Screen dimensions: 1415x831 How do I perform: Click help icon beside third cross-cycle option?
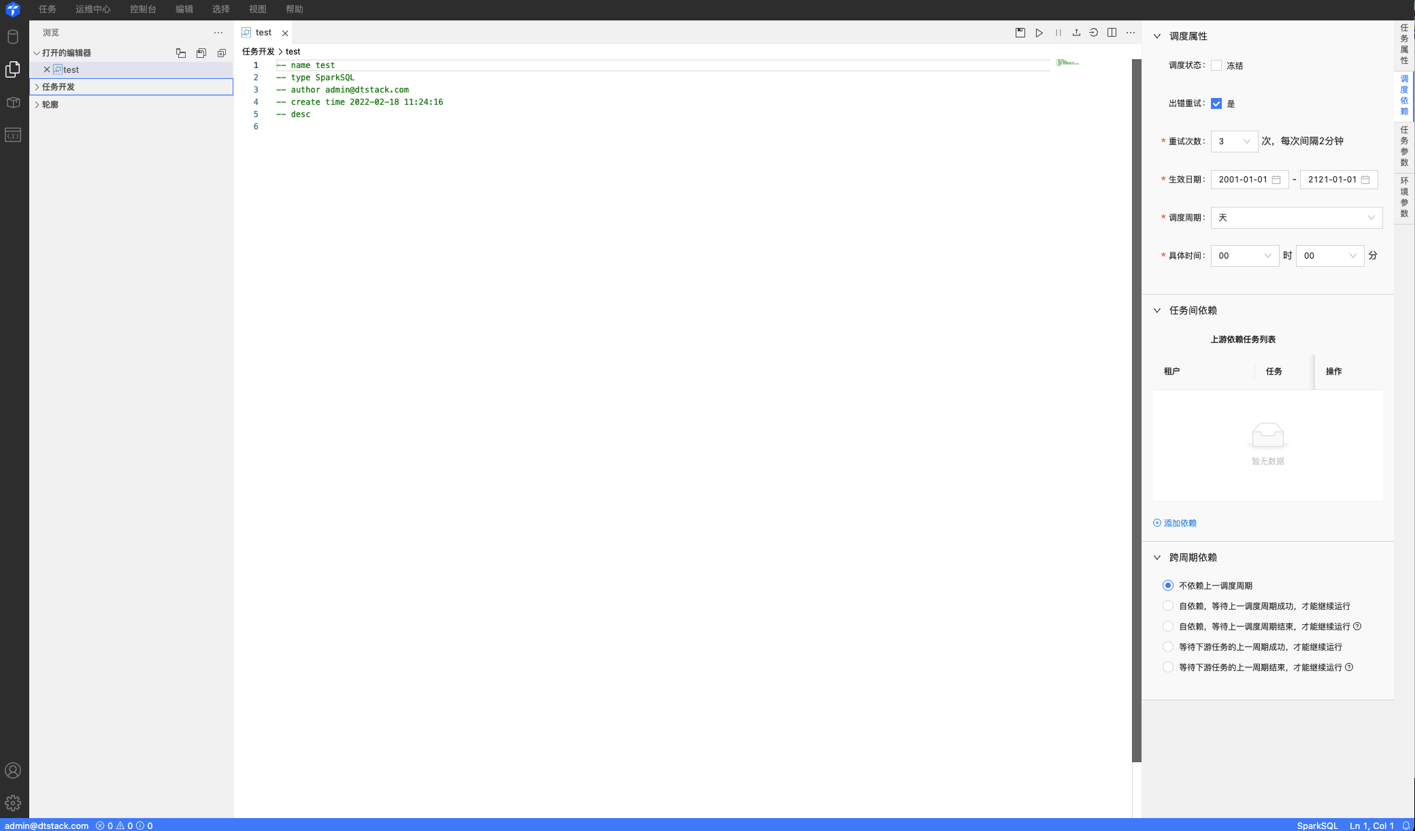1357,626
